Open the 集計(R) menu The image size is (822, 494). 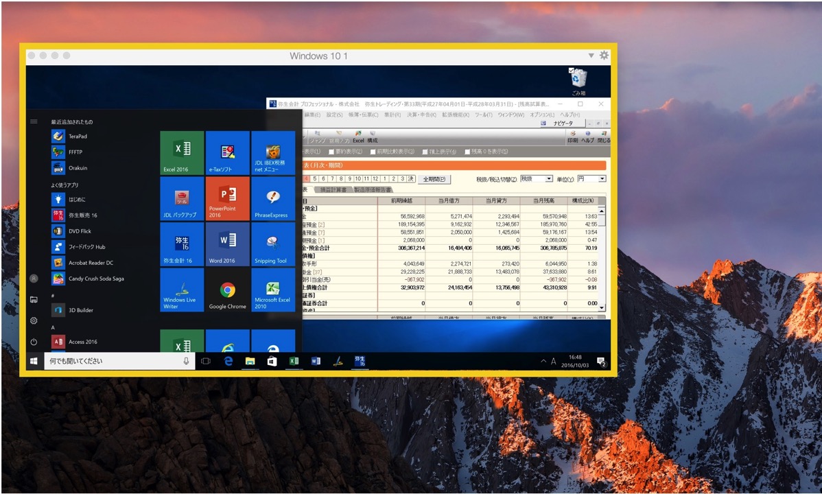click(392, 115)
